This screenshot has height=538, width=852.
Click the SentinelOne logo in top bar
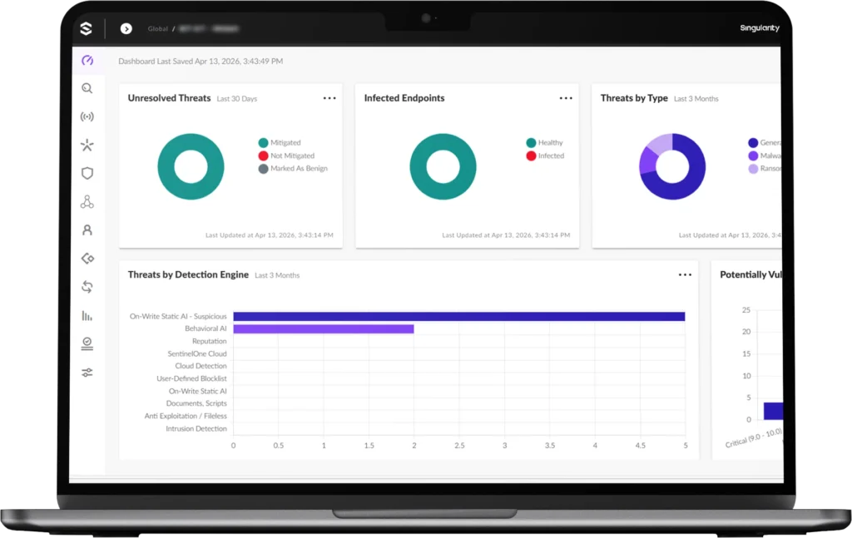pos(86,29)
